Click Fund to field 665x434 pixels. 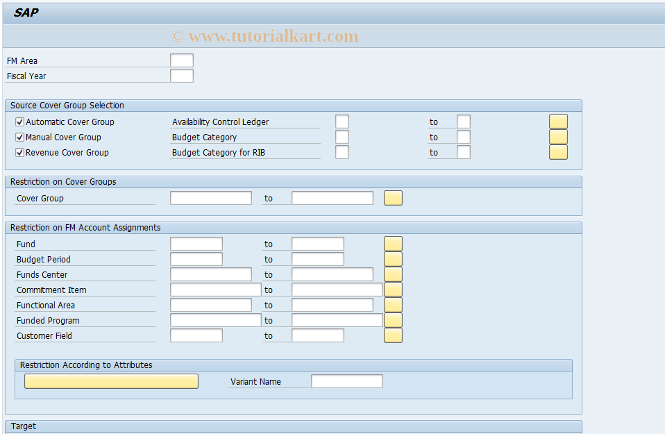click(318, 244)
